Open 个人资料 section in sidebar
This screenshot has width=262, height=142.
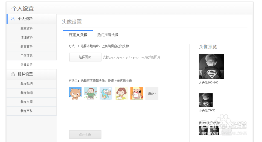click(32, 19)
